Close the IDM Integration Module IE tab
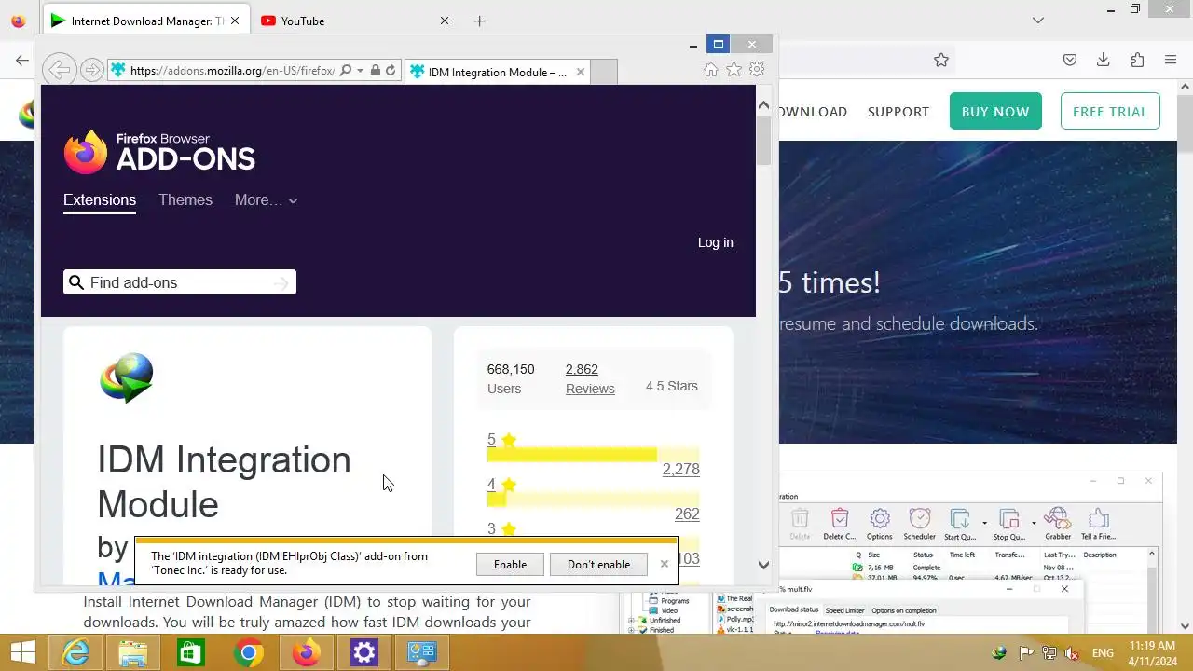 [x=581, y=72]
